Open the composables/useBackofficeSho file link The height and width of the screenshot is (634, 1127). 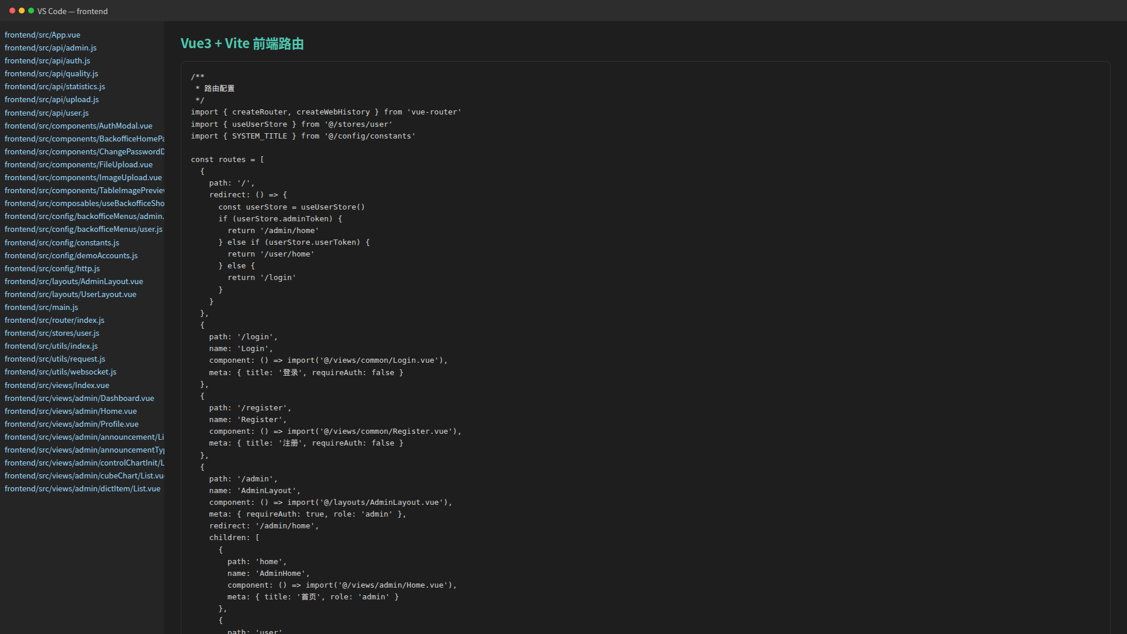click(85, 203)
